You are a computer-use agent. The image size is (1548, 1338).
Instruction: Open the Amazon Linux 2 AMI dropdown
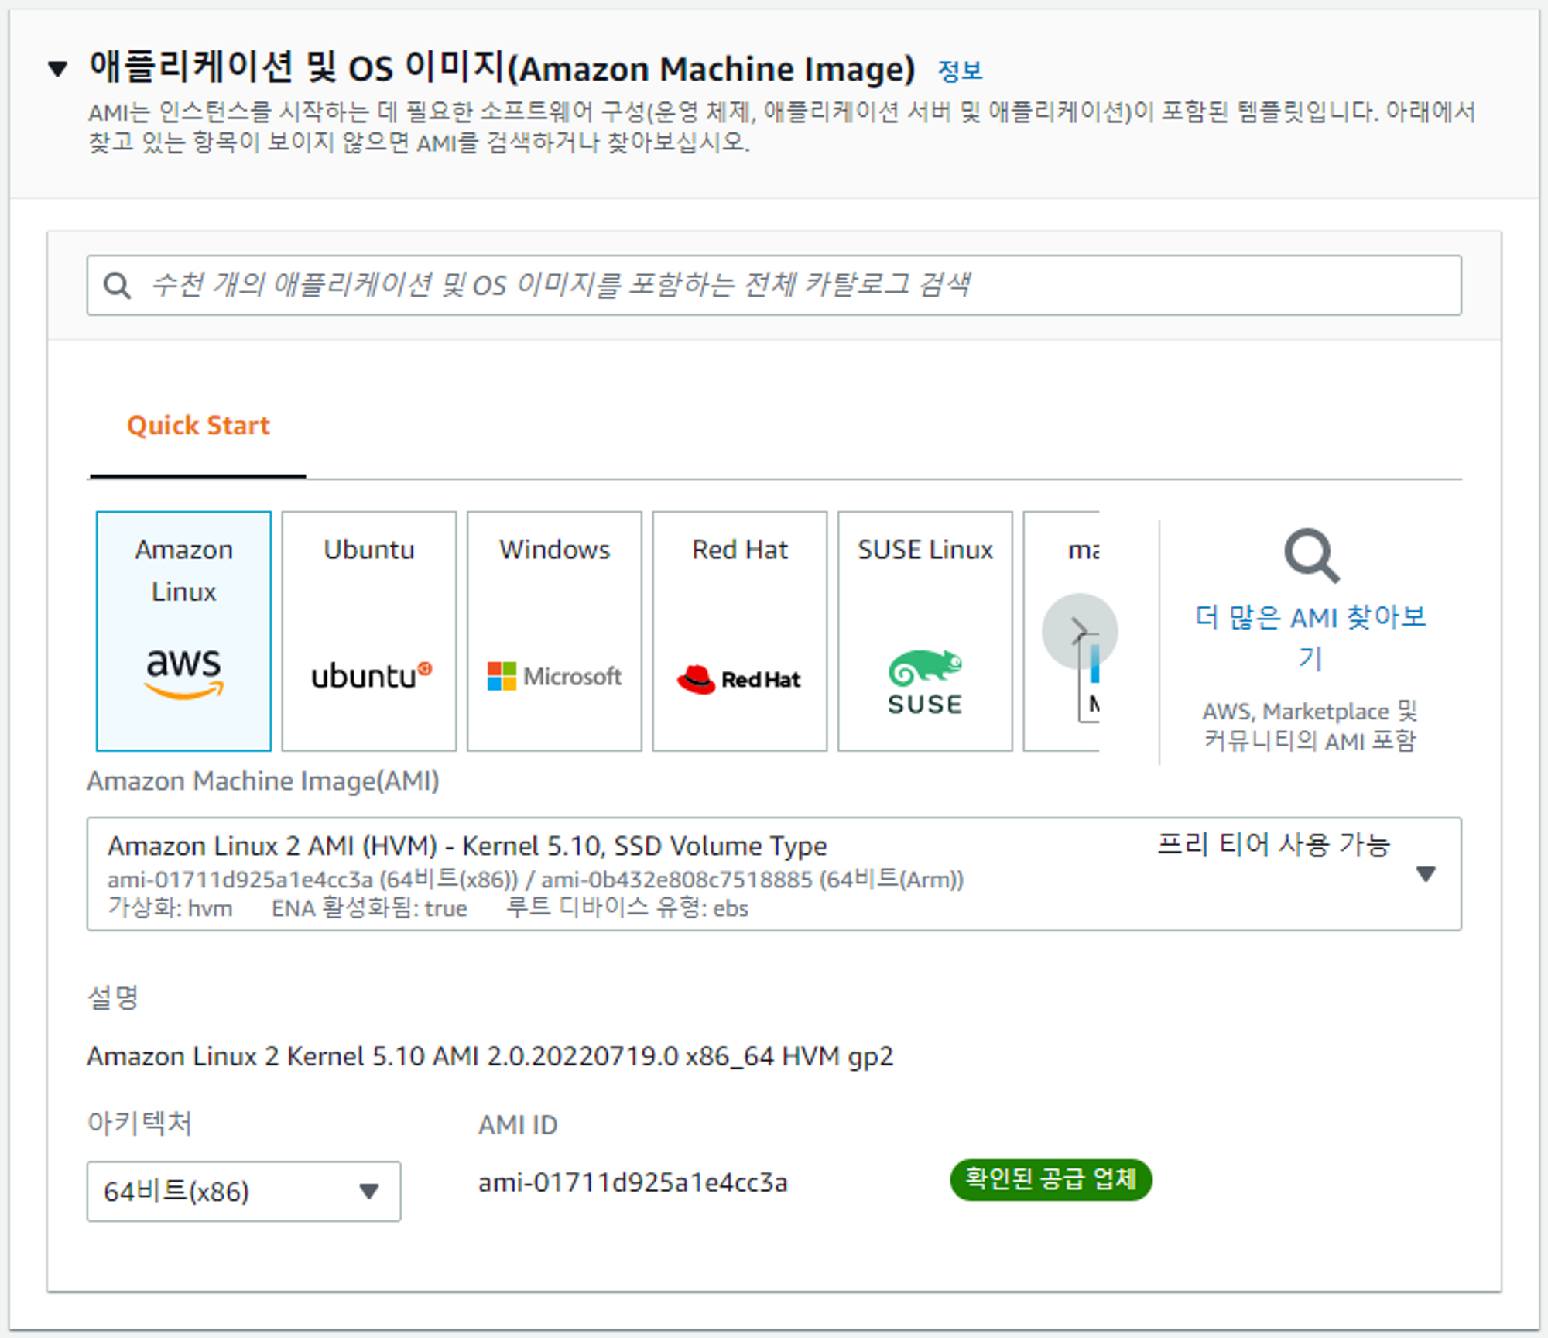click(774, 873)
